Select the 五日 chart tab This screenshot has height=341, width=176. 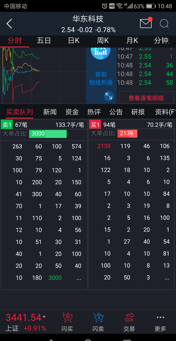44,41
